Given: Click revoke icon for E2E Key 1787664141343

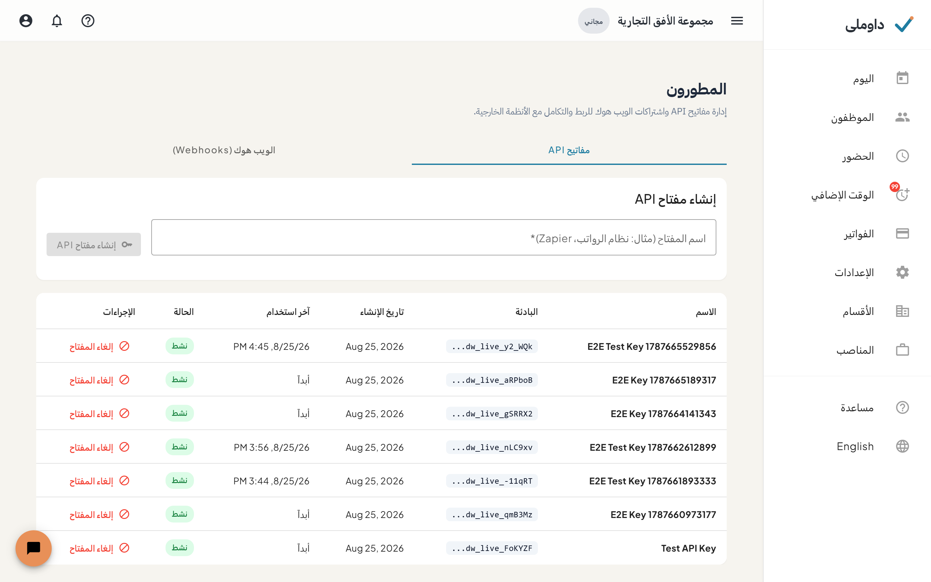Looking at the screenshot, I should pyautogui.click(x=124, y=414).
